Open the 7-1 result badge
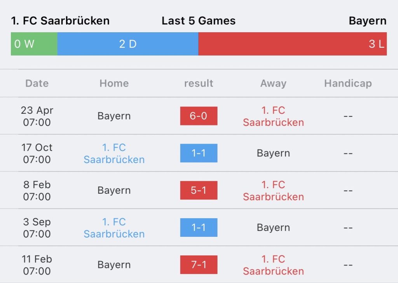 pyautogui.click(x=199, y=264)
